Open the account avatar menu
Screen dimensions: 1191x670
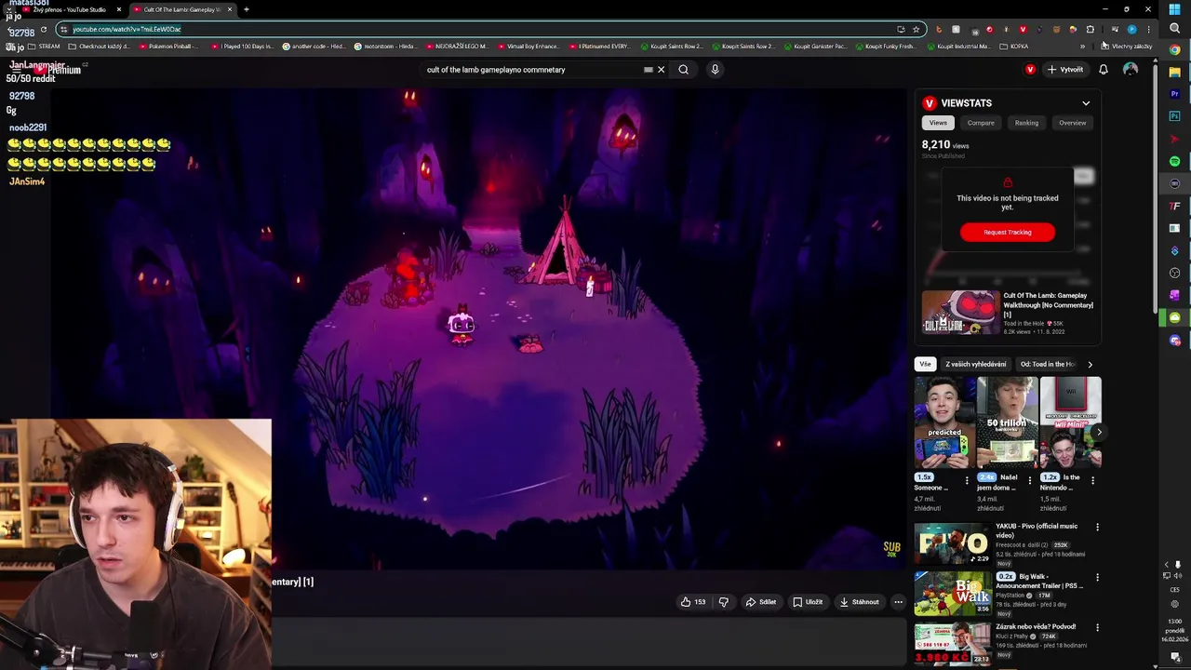(x=1131, y=70)
